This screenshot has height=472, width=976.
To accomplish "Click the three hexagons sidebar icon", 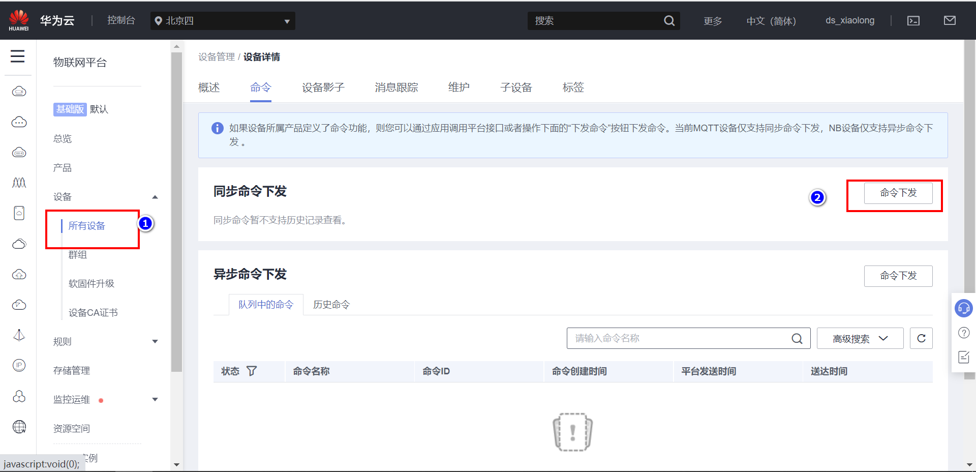I will pyautogui.click(x=19, y=396).
